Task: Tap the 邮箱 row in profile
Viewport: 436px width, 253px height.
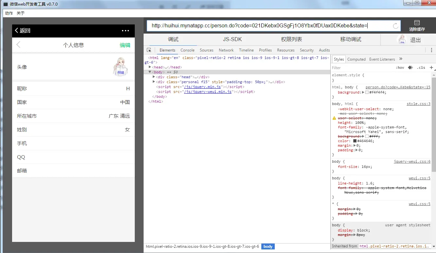Action: click(73, 171)
